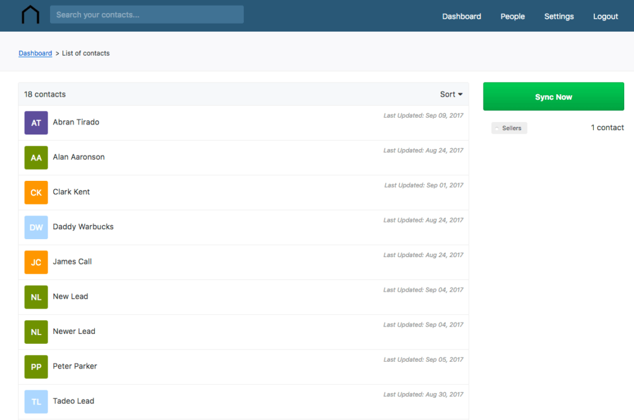This screenshot has height=420, width=634.
Task: Click 'Last Updated: Sep 05, 2017' text
Action: 423,359
